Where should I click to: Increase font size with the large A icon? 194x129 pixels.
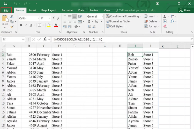(x=54, y=18)
